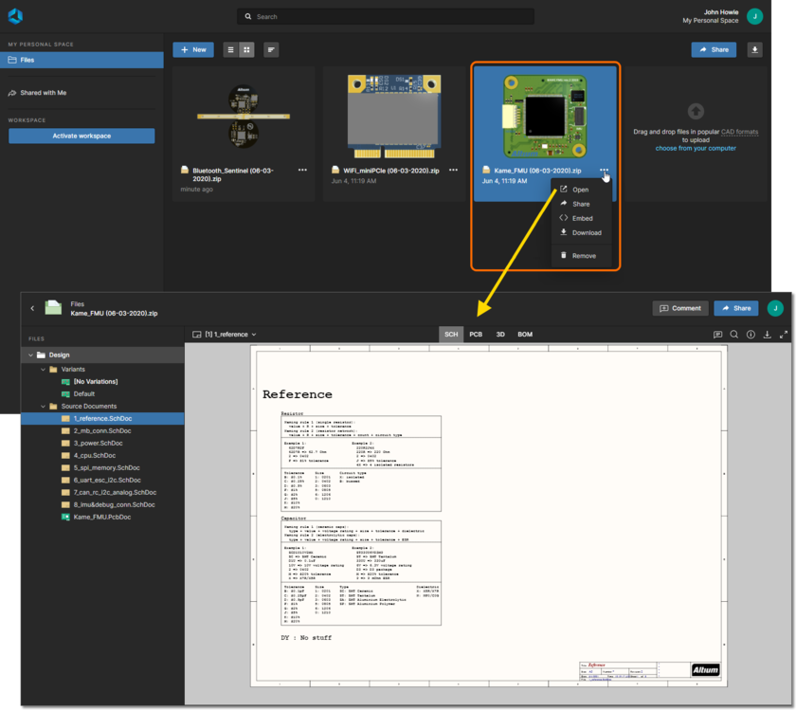Click the full-screen expand icon in the viewer

[x=784, y=334]
